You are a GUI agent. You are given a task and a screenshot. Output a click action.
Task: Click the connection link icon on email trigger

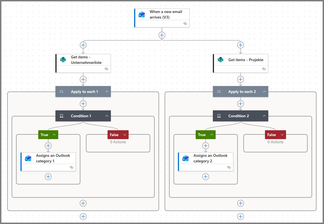[x=185, y=24]
